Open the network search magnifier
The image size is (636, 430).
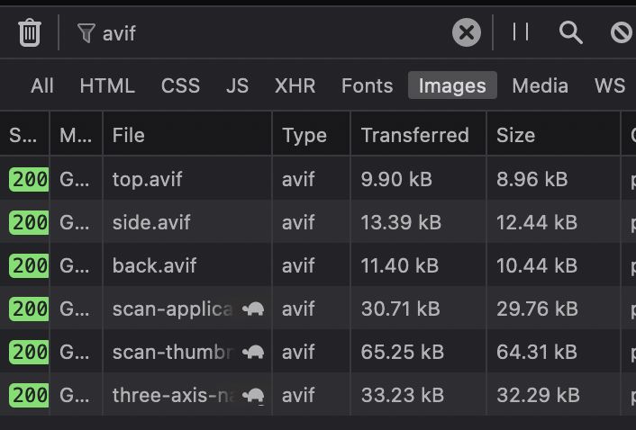coord(571,32)
